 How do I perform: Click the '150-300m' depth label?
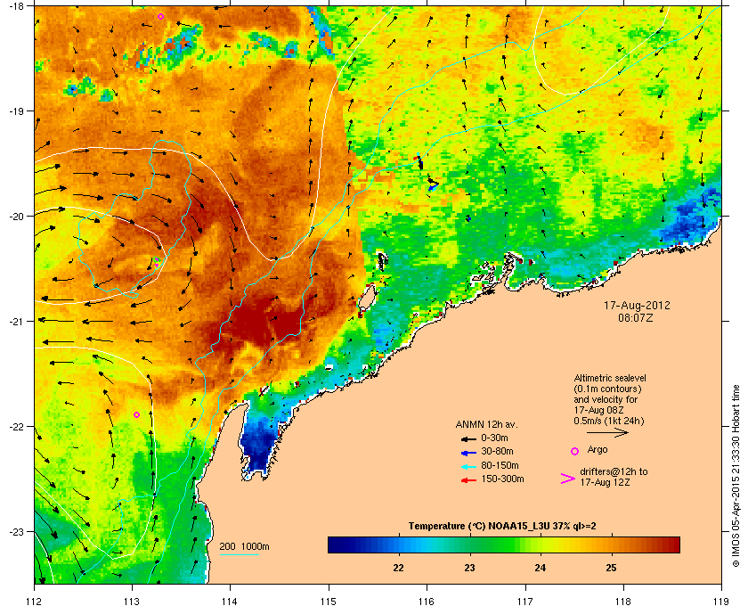[502, 479]
